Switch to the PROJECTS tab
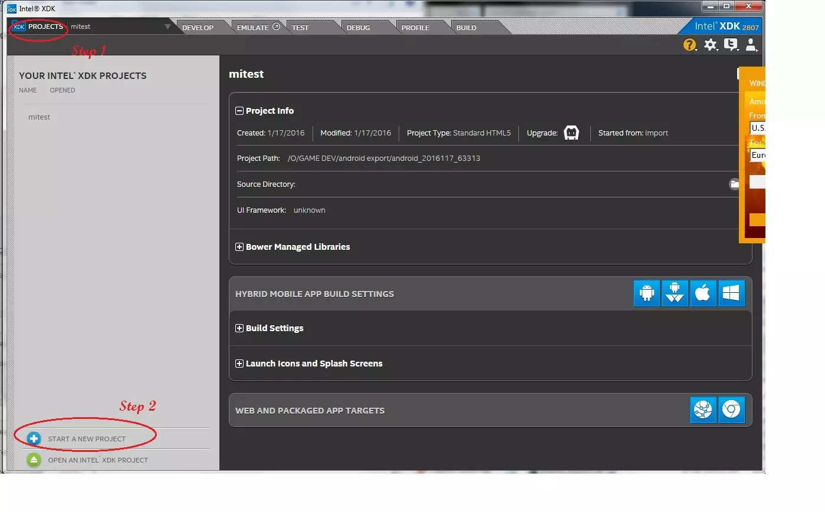This screenshot has height=512, width=825. click(38, 27)
